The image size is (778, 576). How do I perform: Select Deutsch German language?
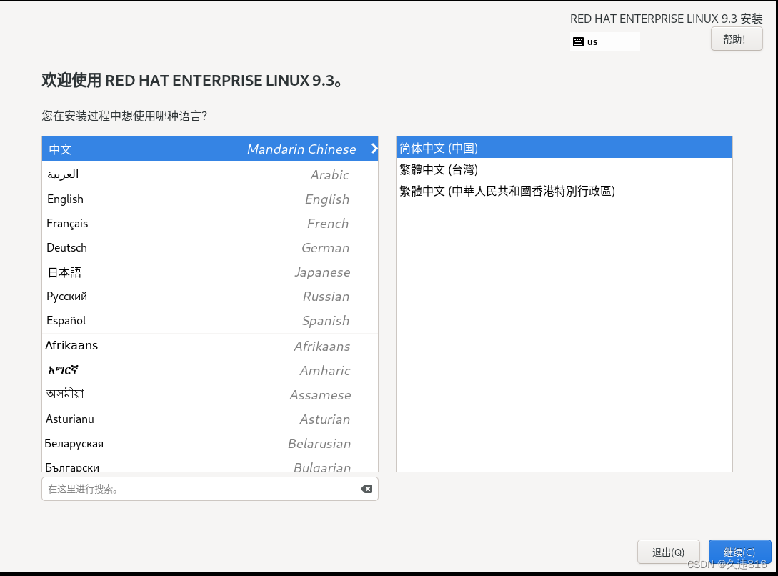[x=210, y=247]
